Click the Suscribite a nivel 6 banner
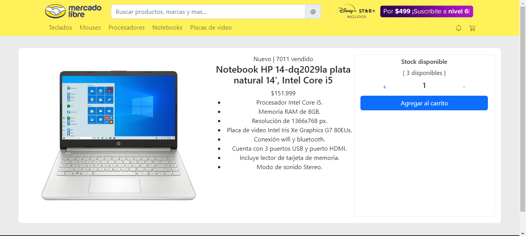 (x=427, y=12)
